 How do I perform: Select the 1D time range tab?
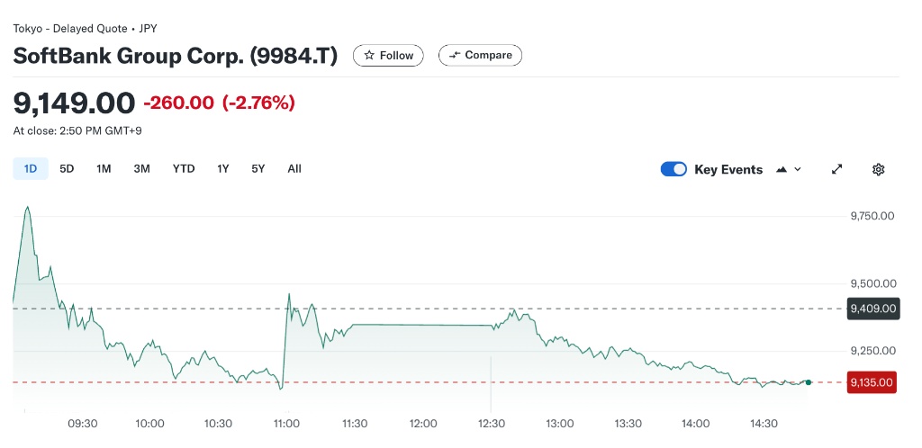pyautogui.click(x=31, y=168)
